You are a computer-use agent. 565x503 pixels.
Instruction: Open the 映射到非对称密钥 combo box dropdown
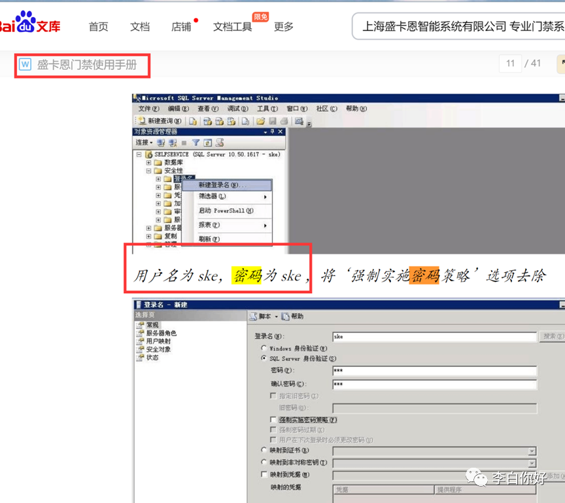click(x=532, y=463)
